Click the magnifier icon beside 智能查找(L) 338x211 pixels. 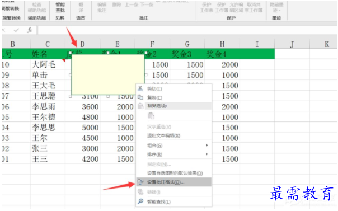click(140, 201)
